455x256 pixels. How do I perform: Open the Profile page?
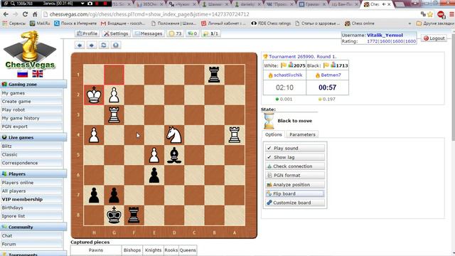click(87, 33)
